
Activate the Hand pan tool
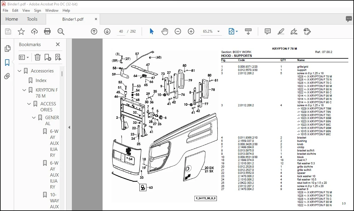(x=165, y=31)
